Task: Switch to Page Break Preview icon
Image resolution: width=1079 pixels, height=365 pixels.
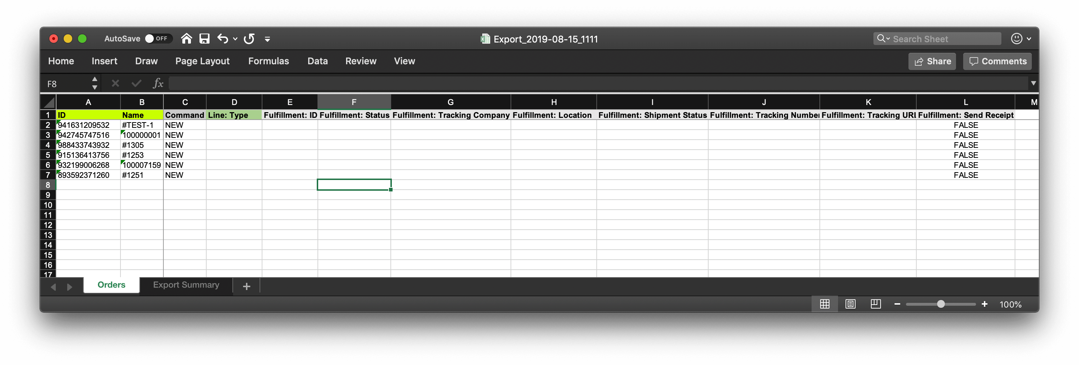Action: [876, 304]
